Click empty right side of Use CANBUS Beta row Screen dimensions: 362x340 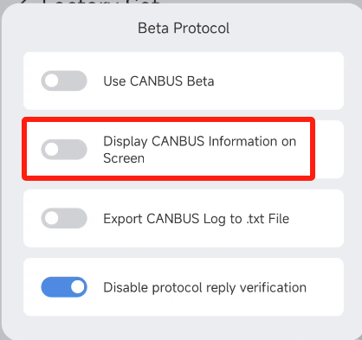(280, 80)
